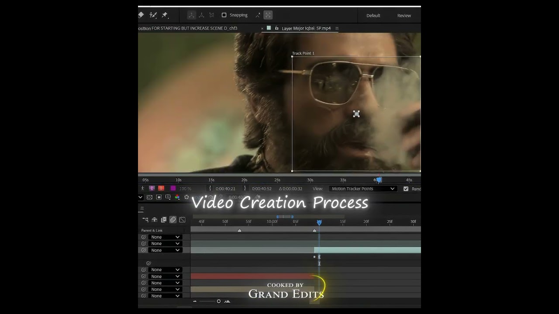This screenshot has height=314, width=559.
Task: Click the snap along edges icon
Action: pyautogui.click(x=258, y=15)
